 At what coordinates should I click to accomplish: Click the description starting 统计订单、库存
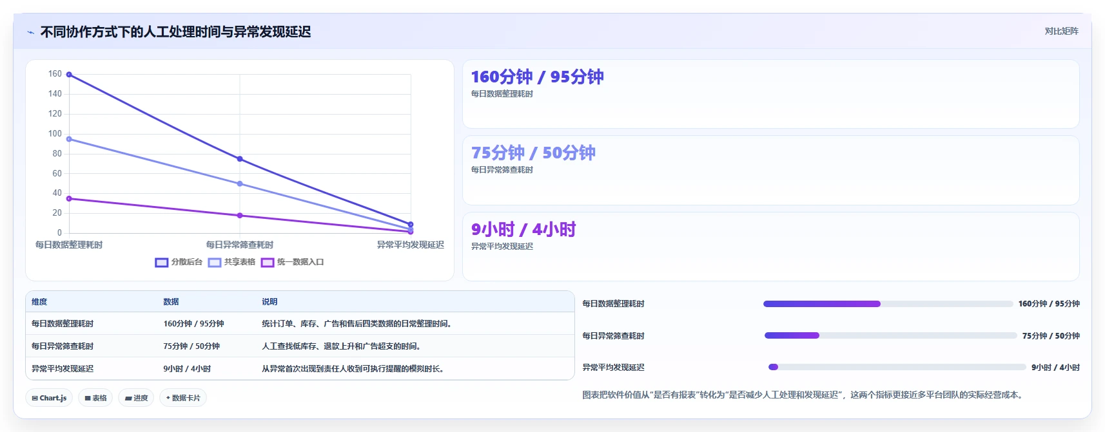[x=357, y=324]
